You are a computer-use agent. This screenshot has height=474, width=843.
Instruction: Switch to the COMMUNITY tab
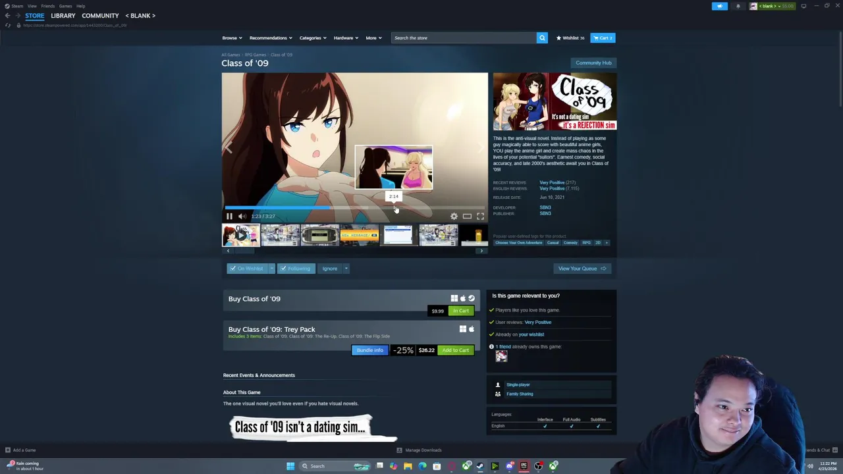click(100, 15)
